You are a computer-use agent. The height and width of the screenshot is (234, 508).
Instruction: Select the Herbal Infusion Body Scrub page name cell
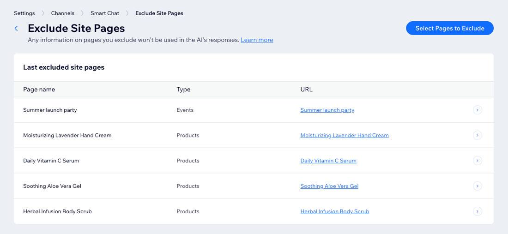pos(57,211)
